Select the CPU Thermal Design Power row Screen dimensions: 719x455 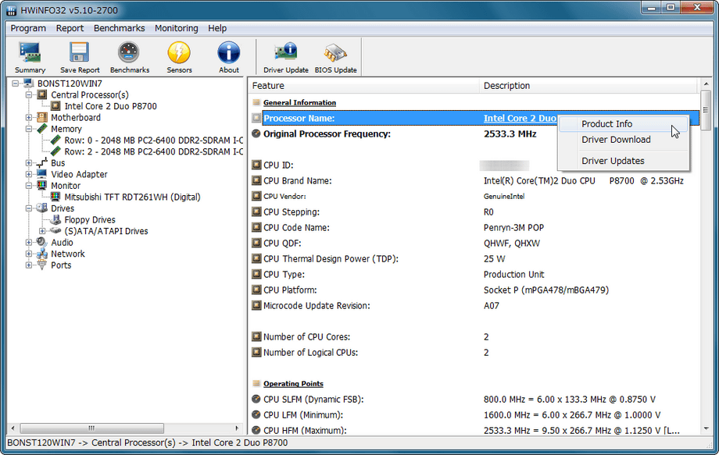coord(475,258)
